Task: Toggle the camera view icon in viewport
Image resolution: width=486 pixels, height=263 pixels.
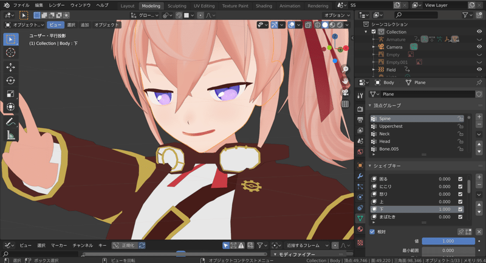Action: 345,92
